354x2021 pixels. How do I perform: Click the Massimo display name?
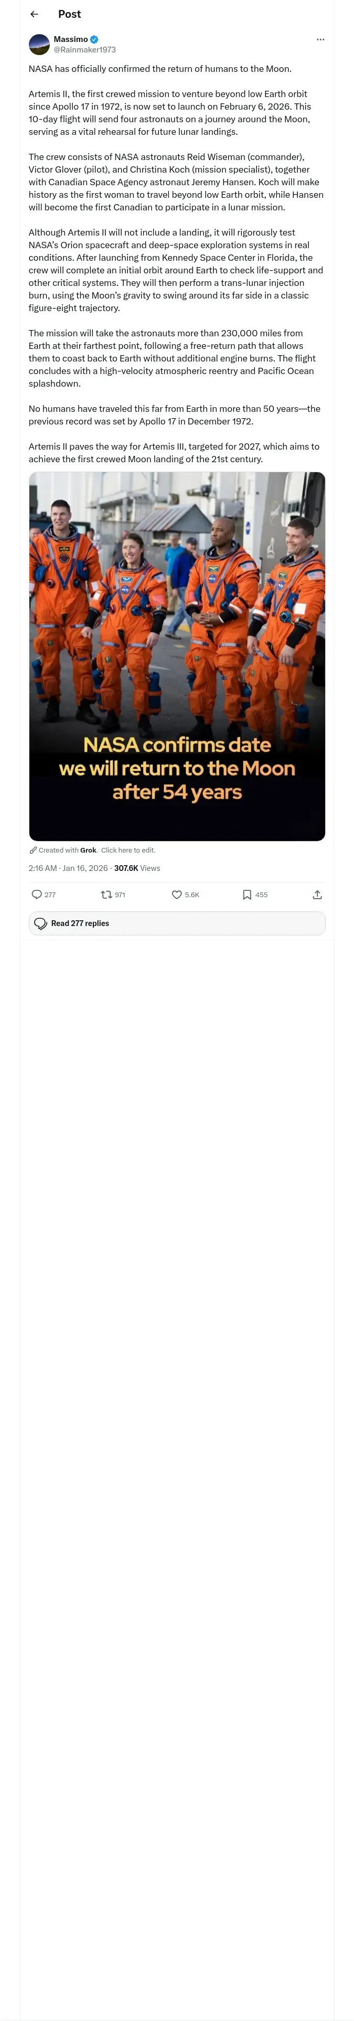pyautogui.click(x=71, y=39)
